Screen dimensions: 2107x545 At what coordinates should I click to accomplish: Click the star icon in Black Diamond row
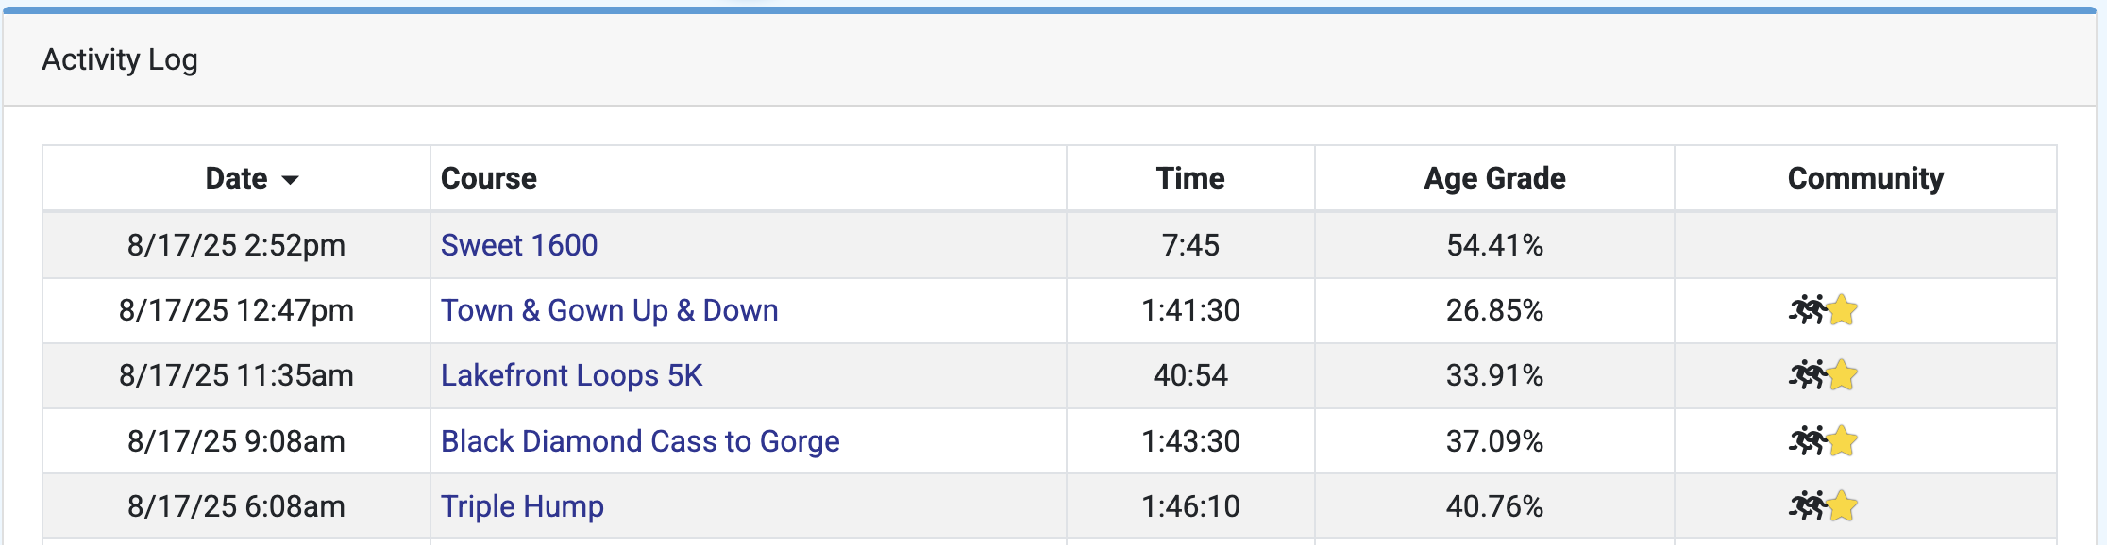click(x=1842, y=441)
